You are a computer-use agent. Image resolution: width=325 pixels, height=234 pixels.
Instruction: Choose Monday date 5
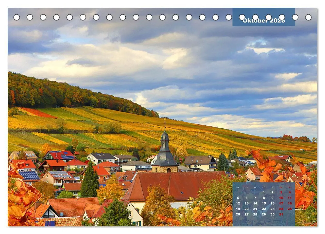pos(238,198)
